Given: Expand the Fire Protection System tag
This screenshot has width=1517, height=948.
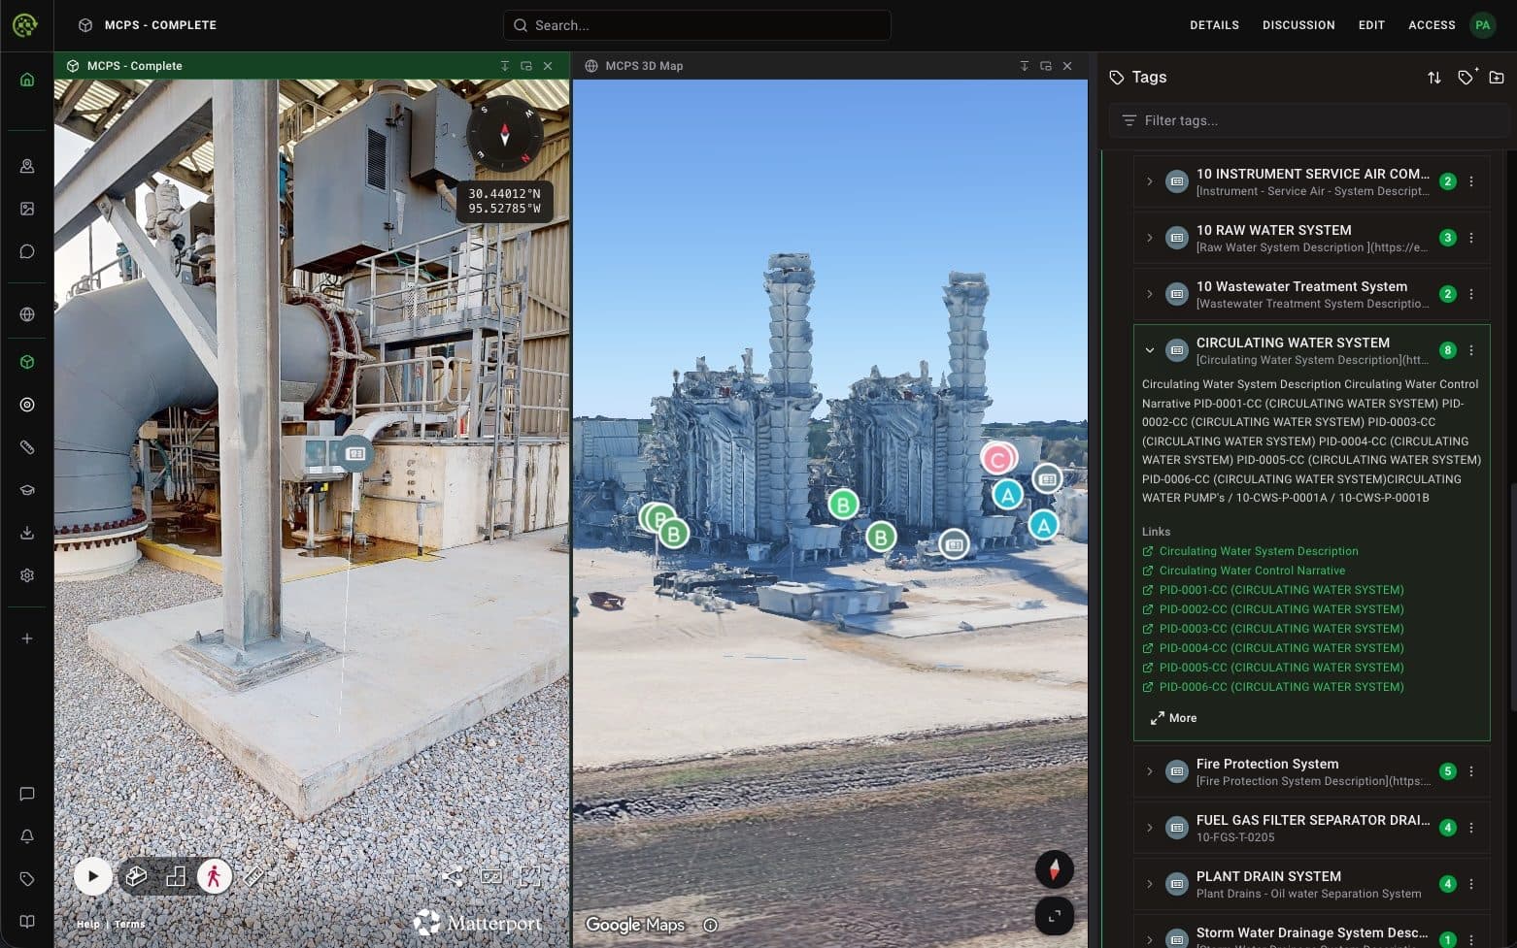Looking at the screenshot, I should (x=1150, y=771).
